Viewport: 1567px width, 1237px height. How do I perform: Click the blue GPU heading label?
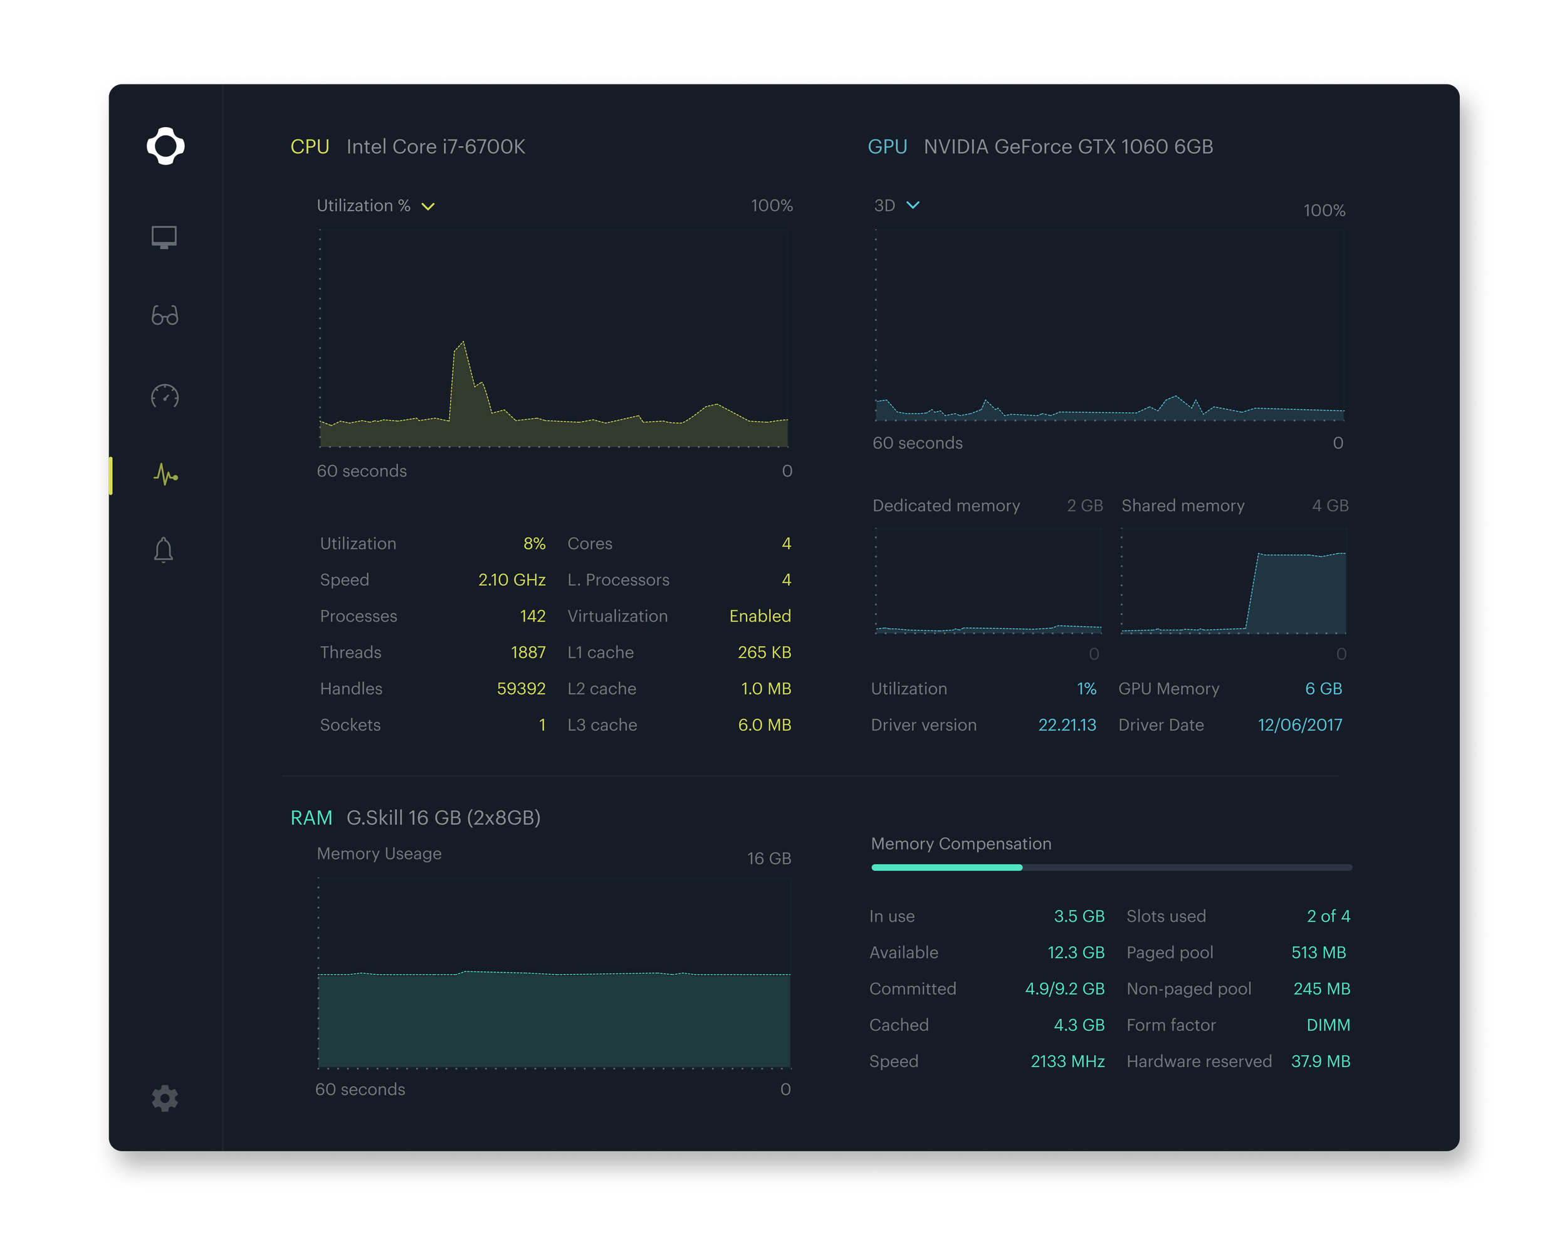887,147
